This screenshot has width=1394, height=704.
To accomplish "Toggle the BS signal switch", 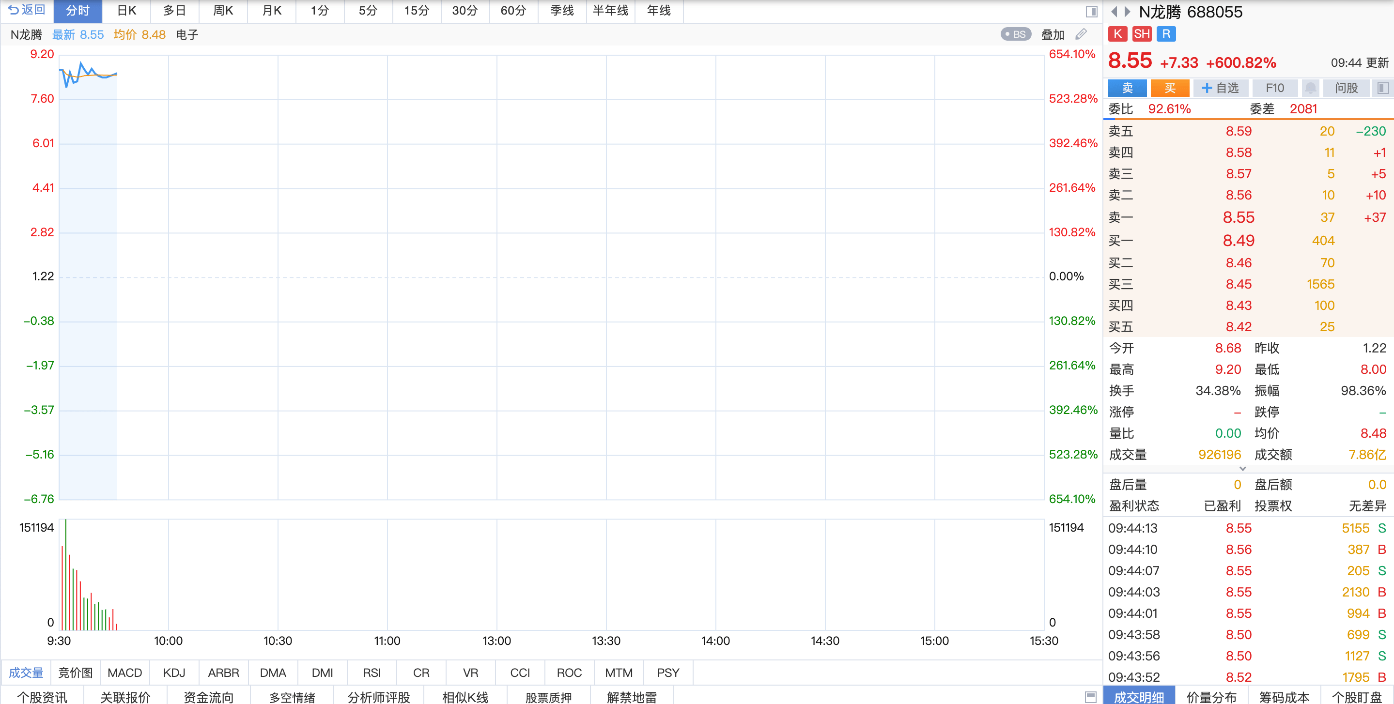I will coord(1015,35).
